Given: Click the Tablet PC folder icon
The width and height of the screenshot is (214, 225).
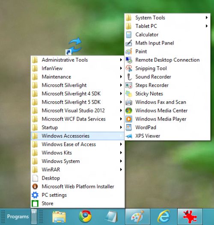Looking at the screenshot, I should click(129, 26).
